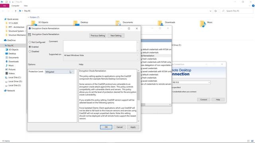The width and height of the screenshot is (255, 143).
Task: Select the Not Configured radio button
Action: [30, 42]
